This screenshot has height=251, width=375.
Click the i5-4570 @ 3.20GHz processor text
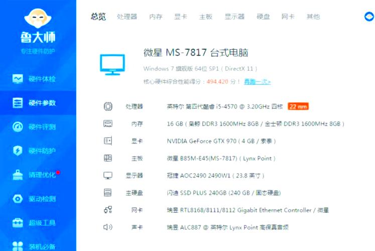click(225, 106)
